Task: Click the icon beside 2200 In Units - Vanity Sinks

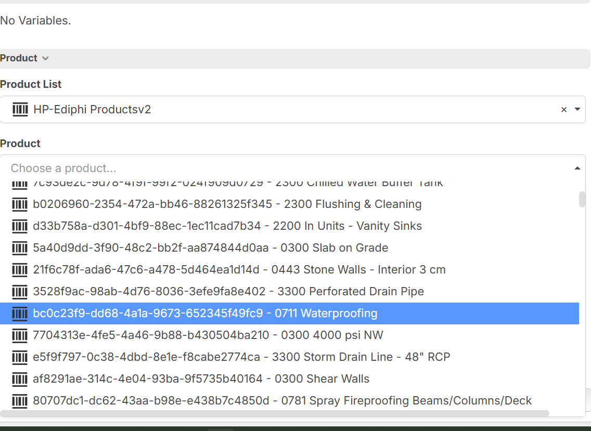Action: click(x=20, y=226)
